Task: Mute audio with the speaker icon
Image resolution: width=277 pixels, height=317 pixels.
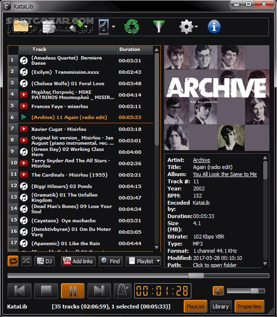Action: pyautogui.click(x=218, y=291)
